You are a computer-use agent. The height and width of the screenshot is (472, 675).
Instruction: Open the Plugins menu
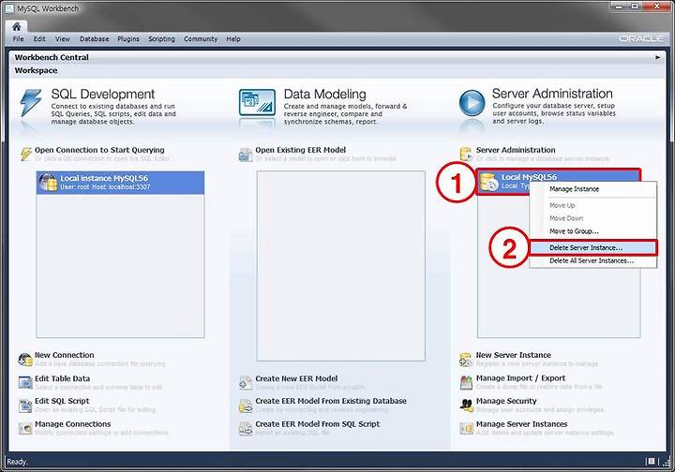point(128,39)
